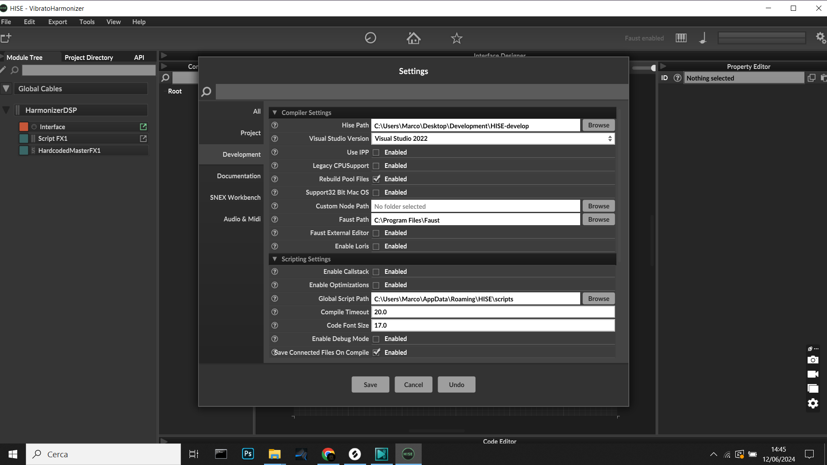Click the video record icon on right edge

pyautogui.click(x=813, y=374)
